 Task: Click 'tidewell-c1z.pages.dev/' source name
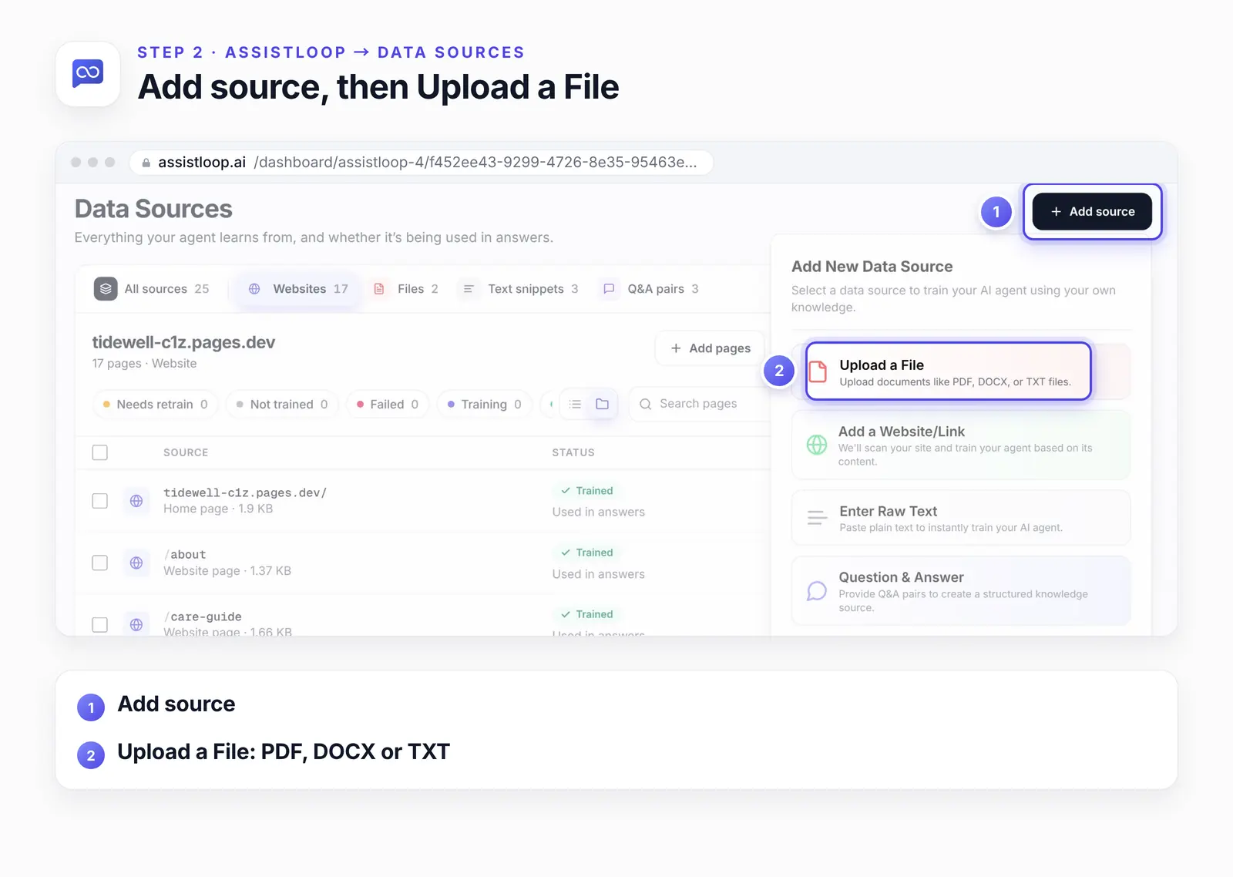tap(245, 492)
